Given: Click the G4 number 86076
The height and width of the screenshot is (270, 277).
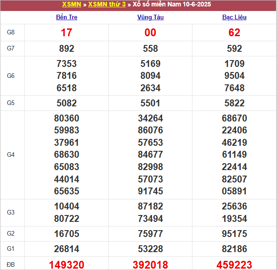Looking at the screenshot, I should tap(150, 131).
